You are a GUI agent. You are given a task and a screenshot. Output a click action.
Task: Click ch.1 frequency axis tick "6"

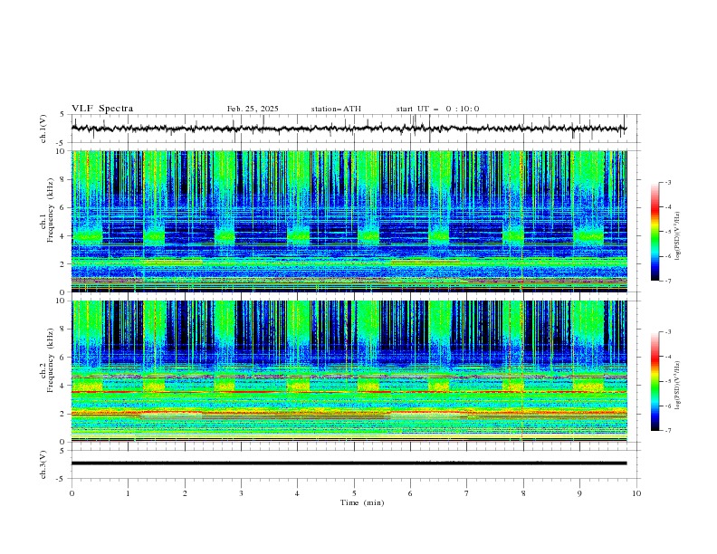[65, 207]
